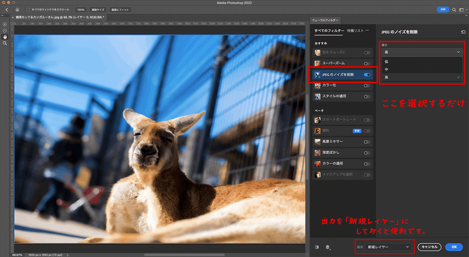Set zoom with the 100% button

click(x=81, y=9)
